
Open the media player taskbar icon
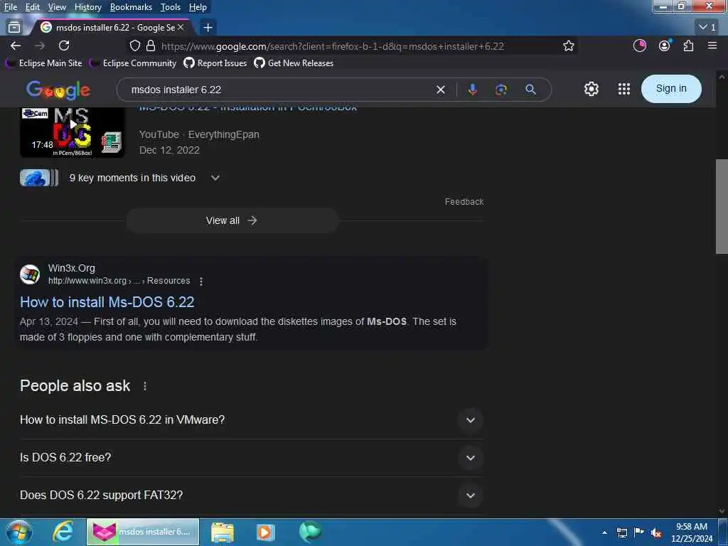coord(266,532)
